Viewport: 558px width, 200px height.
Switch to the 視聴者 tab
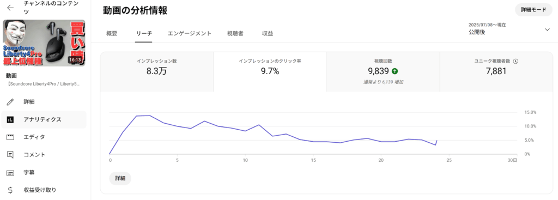[235, 33]
